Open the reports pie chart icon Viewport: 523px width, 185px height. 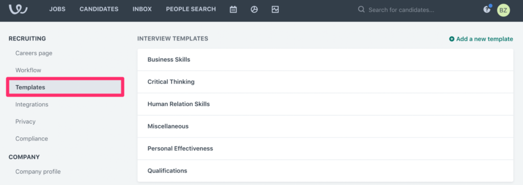(x=254, y=10)
